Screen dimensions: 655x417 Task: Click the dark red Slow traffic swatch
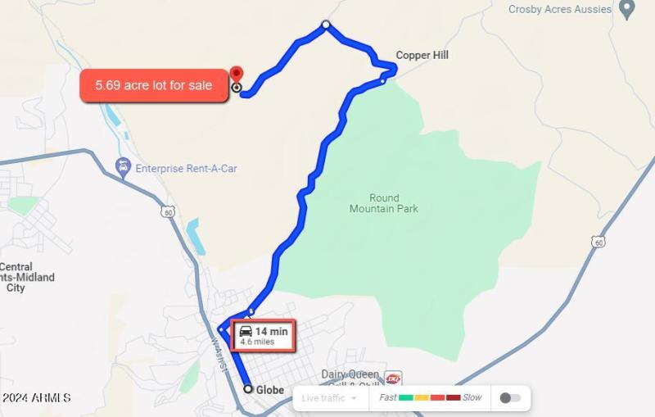coord(453,397)
